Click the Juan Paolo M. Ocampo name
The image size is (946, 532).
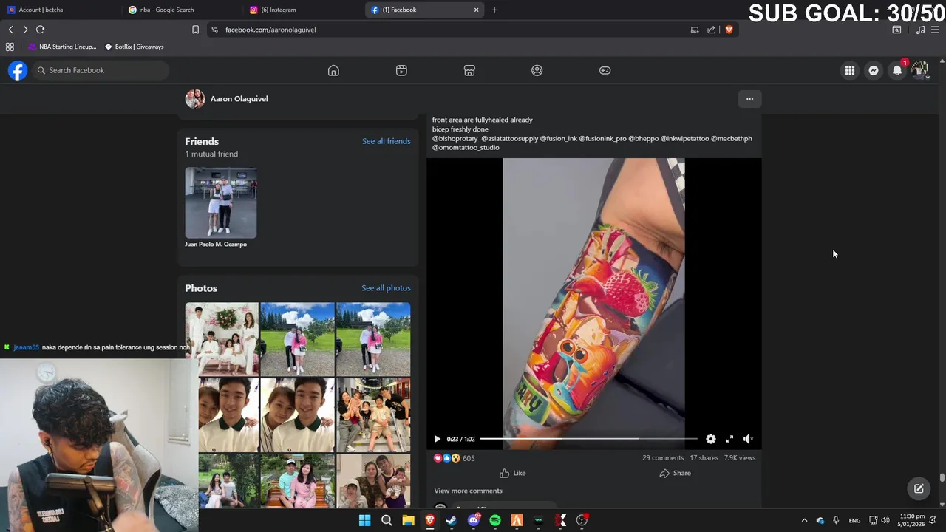point(216,245)
